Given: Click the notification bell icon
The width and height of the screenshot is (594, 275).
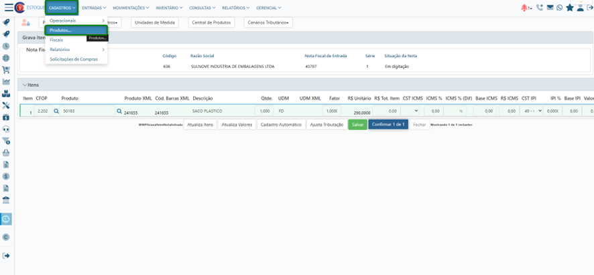Looking at the screenshot, I should 525,8.
